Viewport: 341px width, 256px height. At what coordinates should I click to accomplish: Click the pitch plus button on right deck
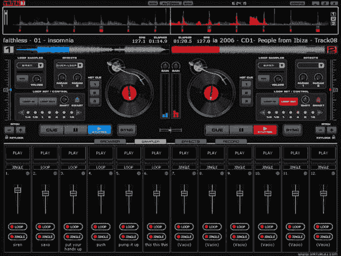pyautogui.click(x=331, y=130)
